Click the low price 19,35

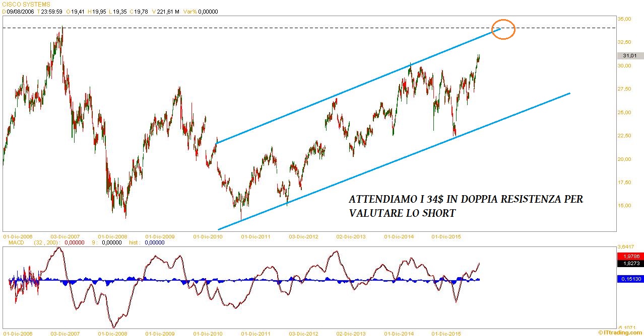pos(119,11)
